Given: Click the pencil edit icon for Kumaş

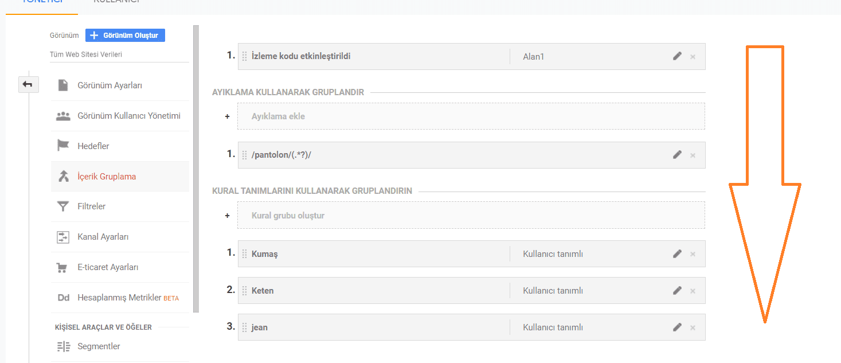Looking at the screenshot, I should coord(677,253).
